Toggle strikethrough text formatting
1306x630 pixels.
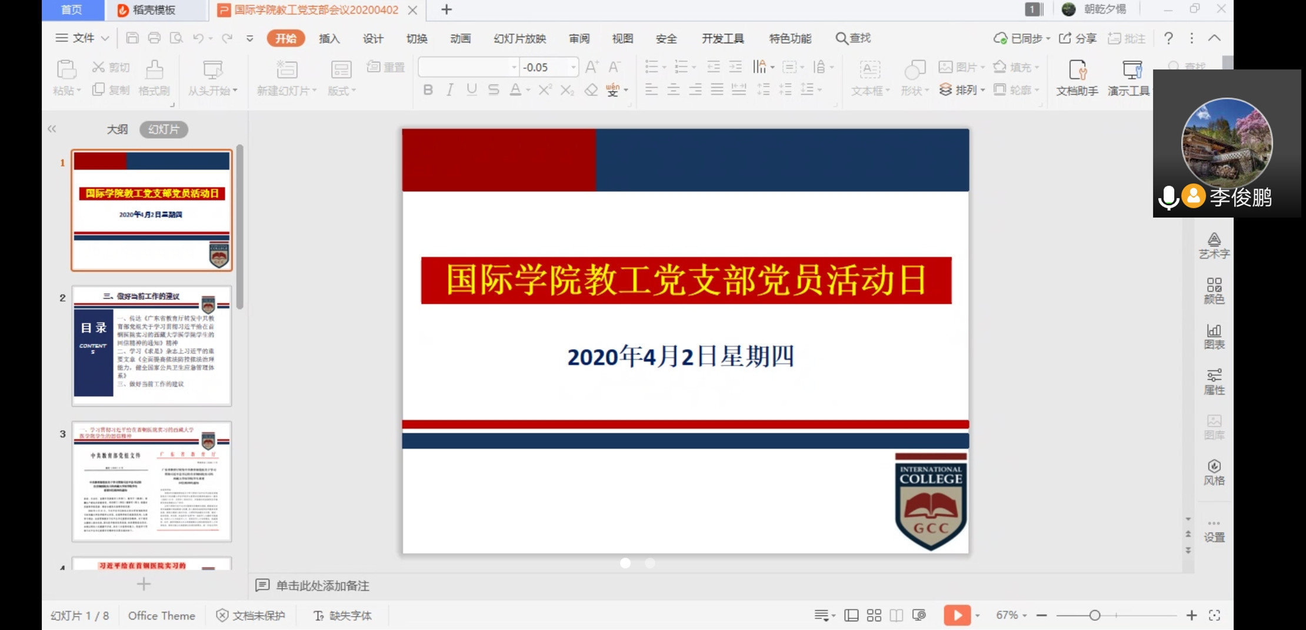tap(493, 90)
